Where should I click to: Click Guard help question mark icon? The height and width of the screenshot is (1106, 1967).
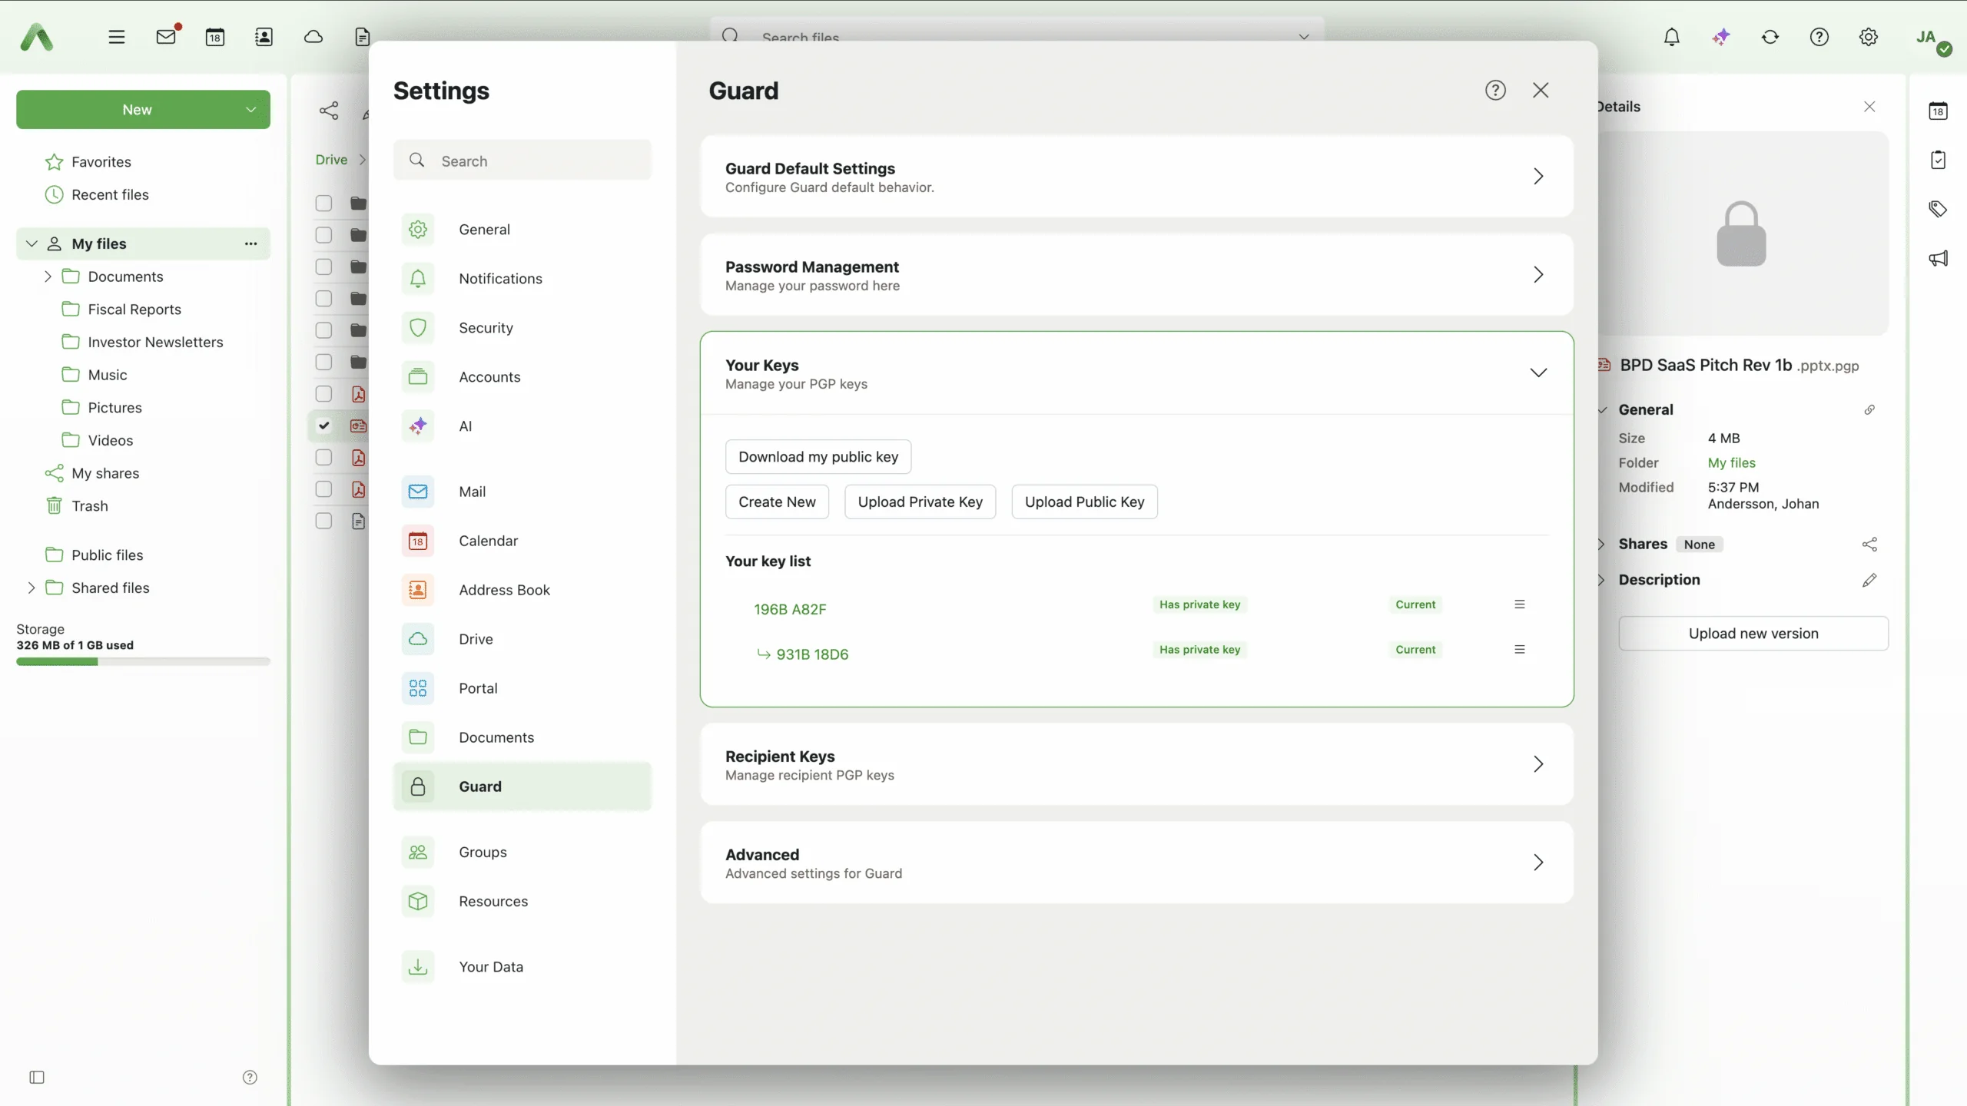pos(1494,91)
